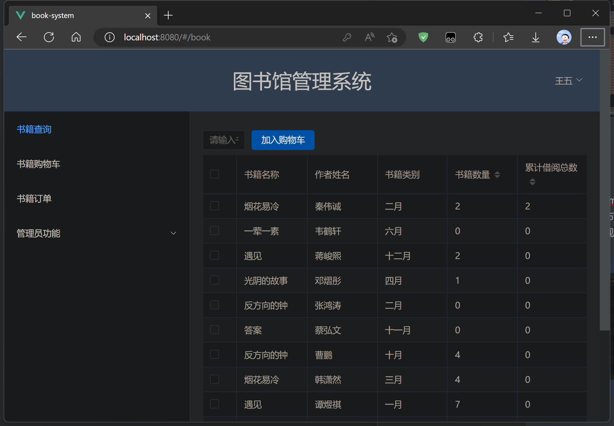
Task: Click the author name 蔡弘文
Action: (x=328, y=330)
